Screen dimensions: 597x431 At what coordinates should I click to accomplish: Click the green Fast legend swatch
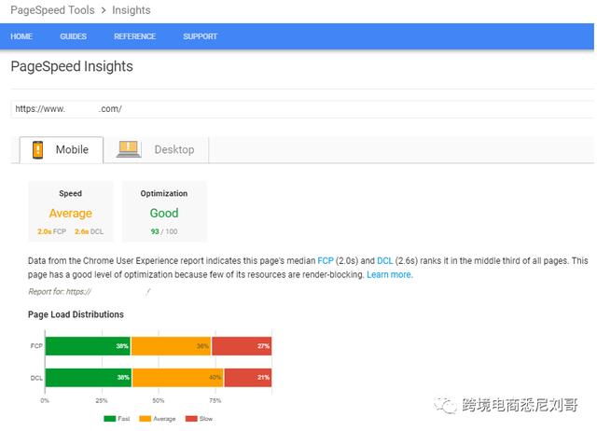(110, 419)
